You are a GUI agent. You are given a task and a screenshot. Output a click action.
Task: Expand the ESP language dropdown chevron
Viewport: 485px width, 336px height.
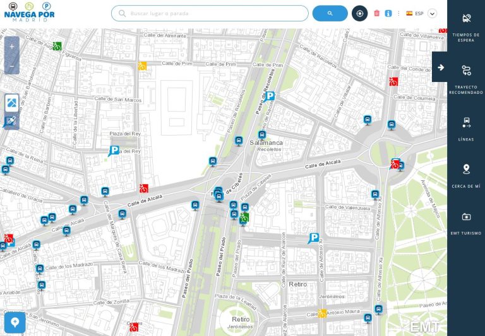pyautogui.click(x=433, y=13)
